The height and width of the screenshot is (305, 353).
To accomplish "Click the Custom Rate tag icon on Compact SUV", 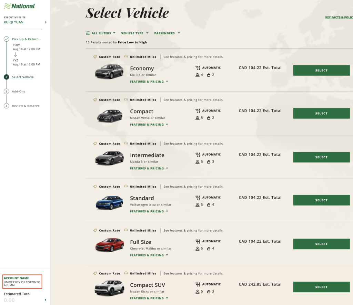I will pyautogui.click(x=95, y=273).
